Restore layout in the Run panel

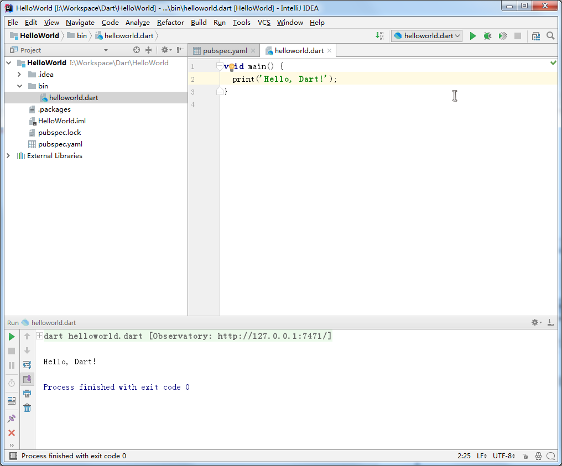(12, 400)
